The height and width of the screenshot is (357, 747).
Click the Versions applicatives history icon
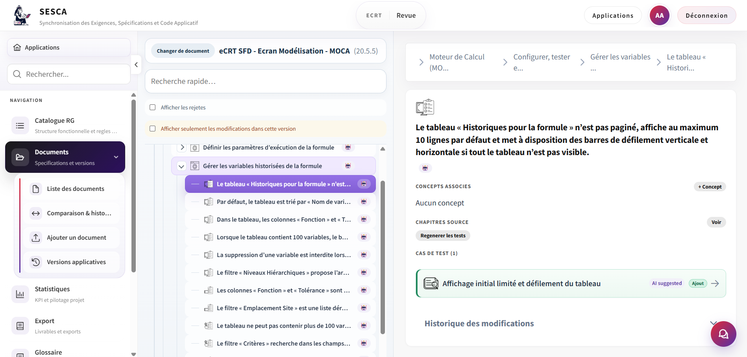coord(36,262)
